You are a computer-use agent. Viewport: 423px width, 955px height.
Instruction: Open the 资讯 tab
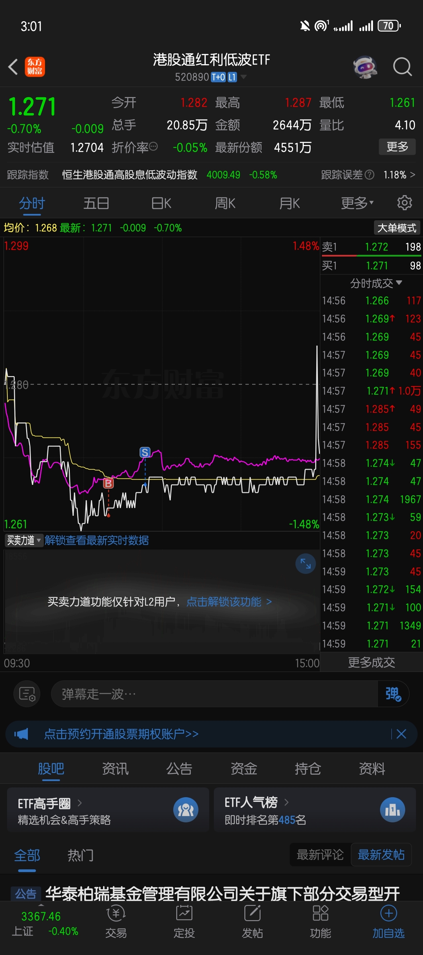[x=115, y=769]
